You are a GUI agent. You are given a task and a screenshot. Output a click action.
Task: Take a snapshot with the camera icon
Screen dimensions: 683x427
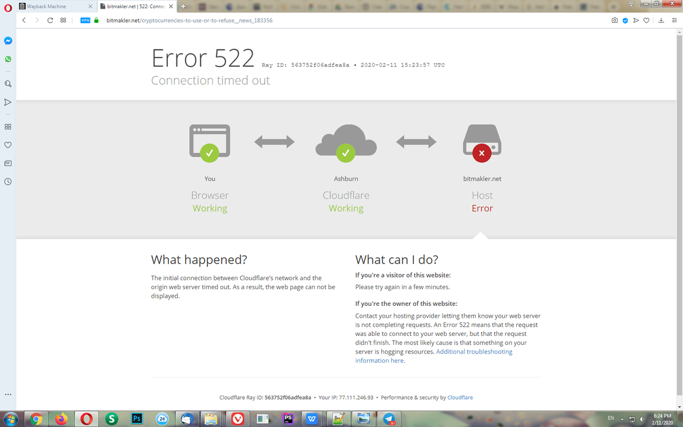tap(614, 20)
